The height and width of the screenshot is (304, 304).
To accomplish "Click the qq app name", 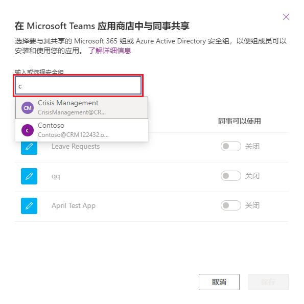I will click(56, 176).
